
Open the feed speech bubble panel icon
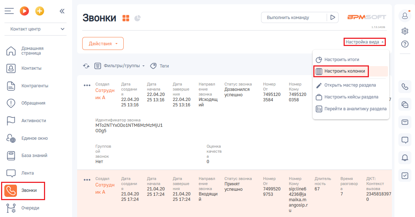(405, 140)
